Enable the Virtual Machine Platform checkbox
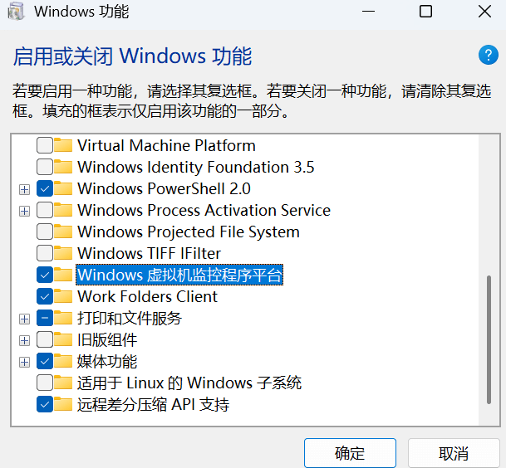 tap(45, 145)
